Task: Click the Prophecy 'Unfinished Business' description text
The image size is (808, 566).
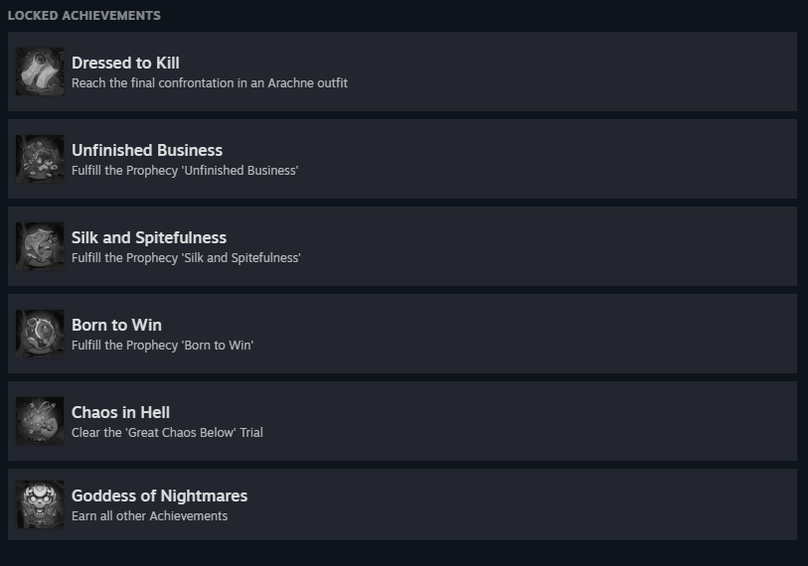Action: coord(185,171)
